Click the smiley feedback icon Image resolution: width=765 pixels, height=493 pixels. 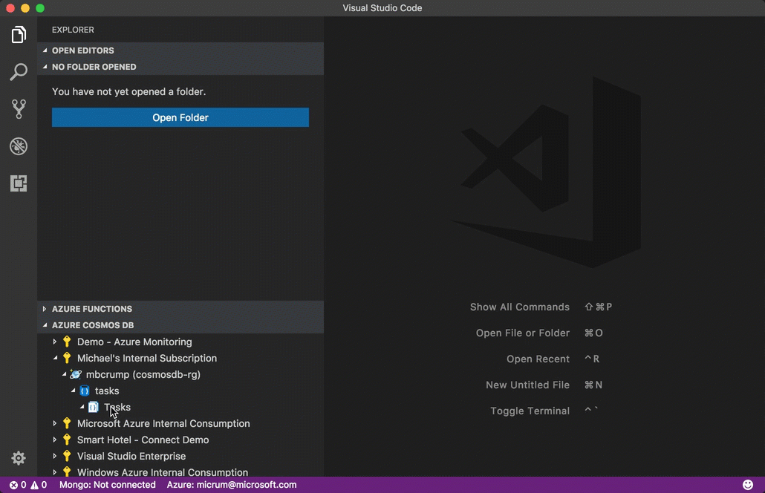point(747,485)
